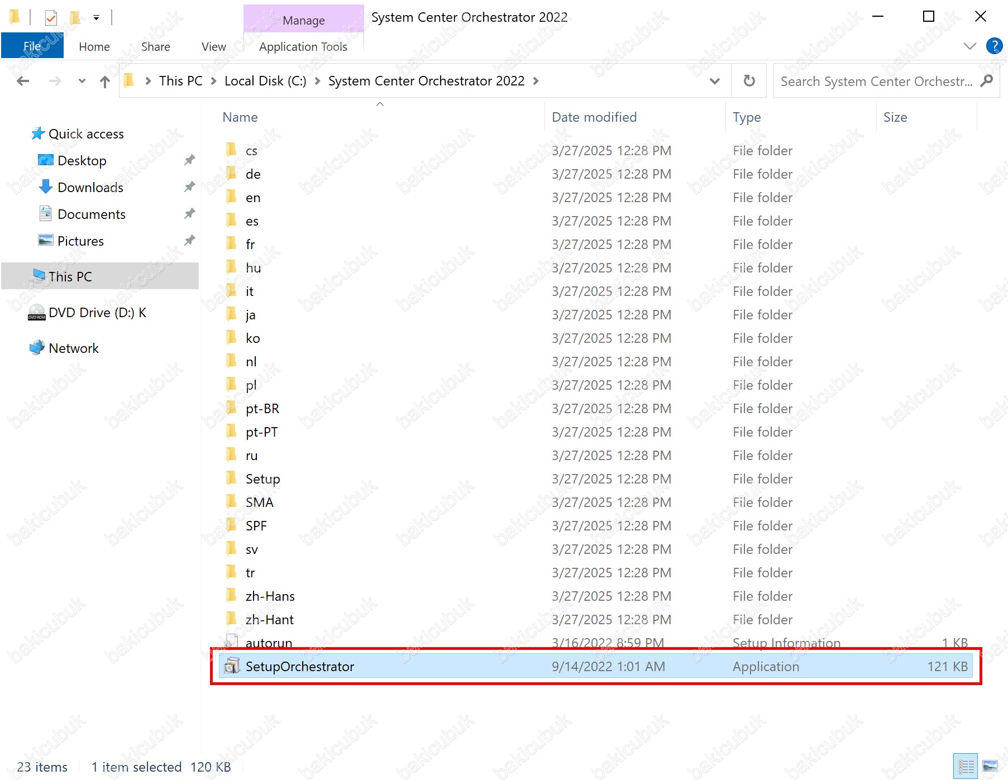Expand chevron after System Center Orchestrator 2022 breadcrumb

536,81
